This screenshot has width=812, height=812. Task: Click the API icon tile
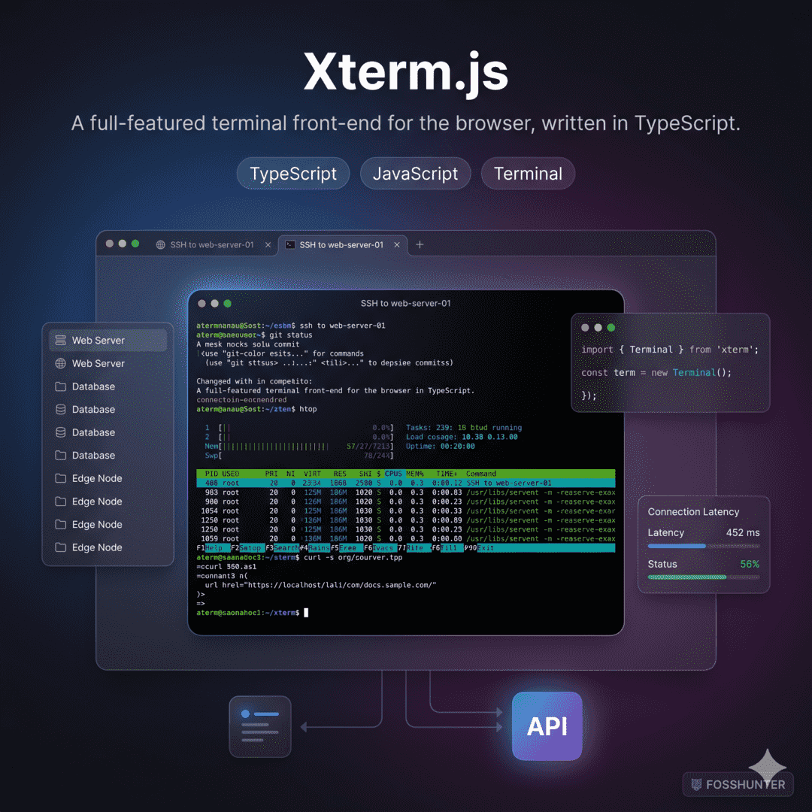547,726
